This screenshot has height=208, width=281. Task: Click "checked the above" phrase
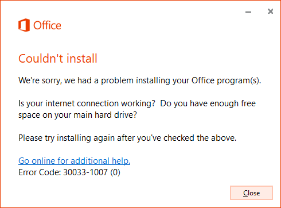200,138
